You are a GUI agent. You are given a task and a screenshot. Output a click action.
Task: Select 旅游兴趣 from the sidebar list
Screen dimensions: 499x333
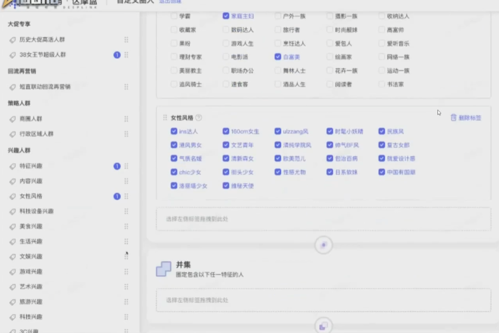tap(31, 302)
